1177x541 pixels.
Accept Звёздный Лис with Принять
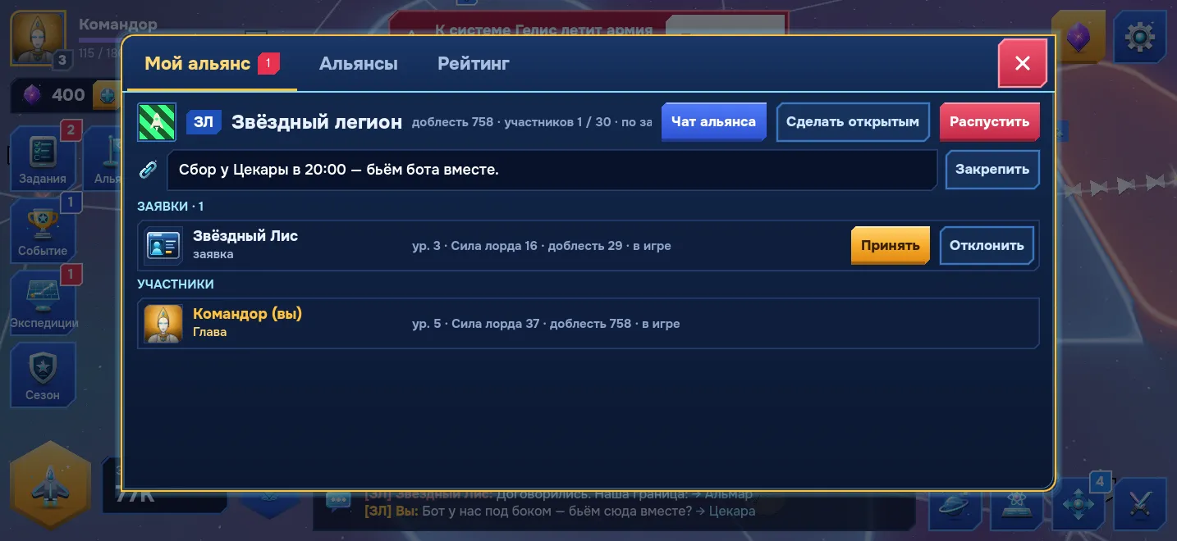[890, 246]
